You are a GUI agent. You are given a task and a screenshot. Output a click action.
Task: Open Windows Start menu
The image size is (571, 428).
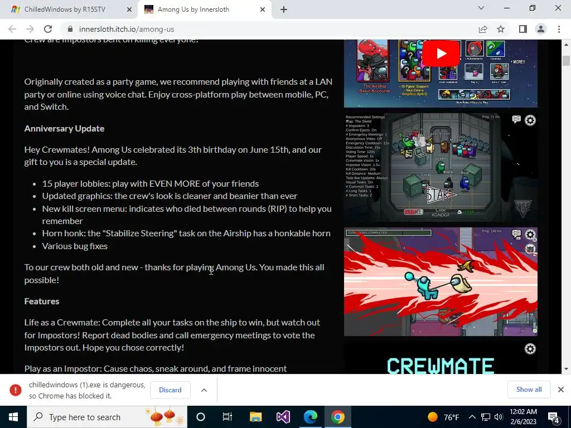(13, 417)
